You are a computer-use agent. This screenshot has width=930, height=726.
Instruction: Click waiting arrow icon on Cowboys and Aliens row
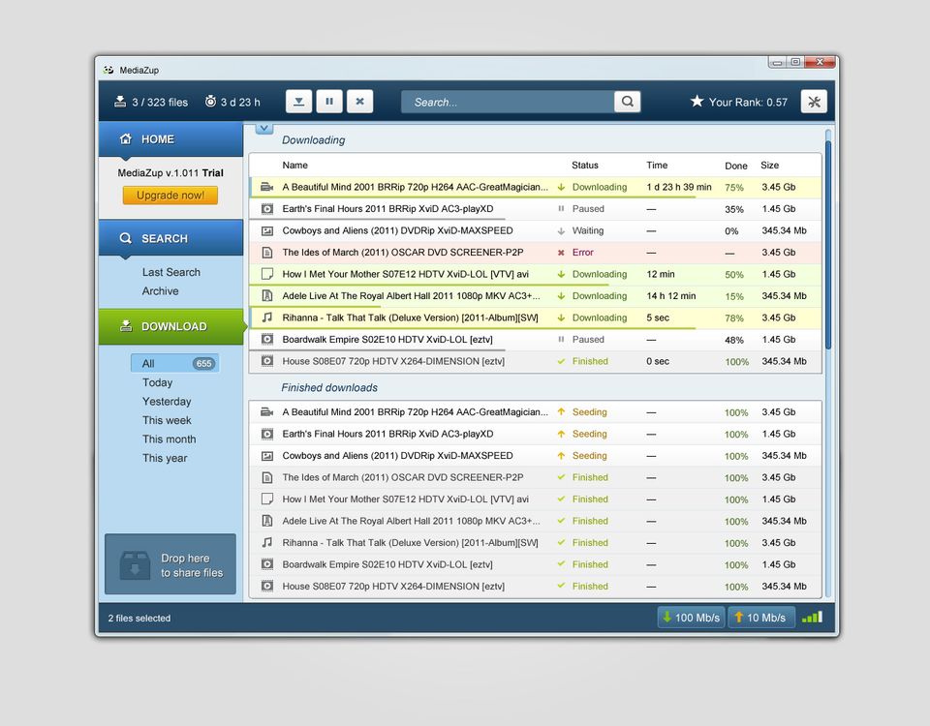pos(561,230)
